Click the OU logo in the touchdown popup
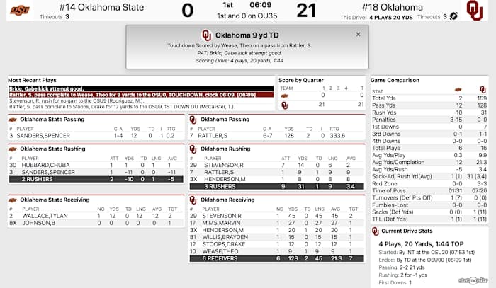Image resolution: width=496 pixels, height=288 pixels. tap(206, 35)
